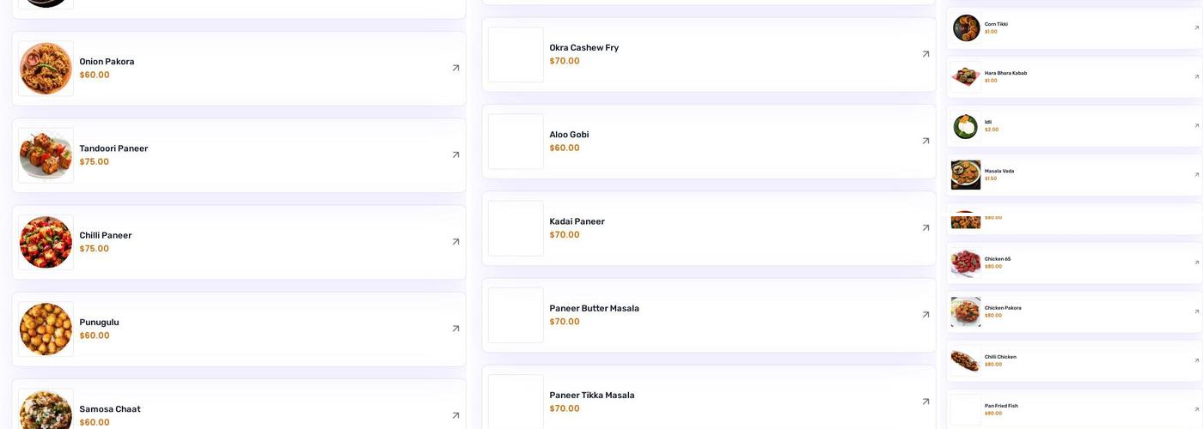The image size is (1203, 429).
Task: Click the Paneer Tikka Masala arrow icon
Action: (925, 402)
